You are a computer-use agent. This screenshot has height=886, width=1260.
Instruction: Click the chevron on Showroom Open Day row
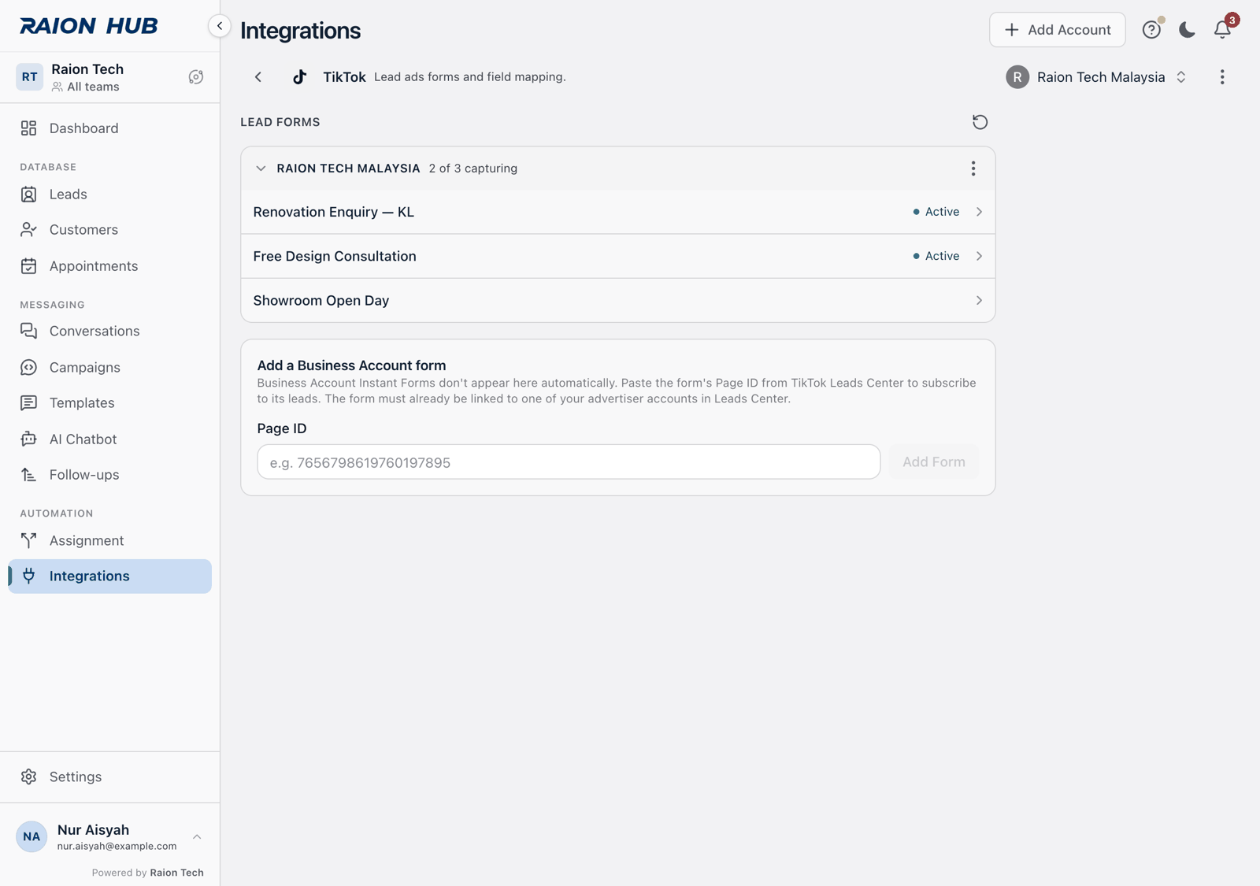pos(979,300)
